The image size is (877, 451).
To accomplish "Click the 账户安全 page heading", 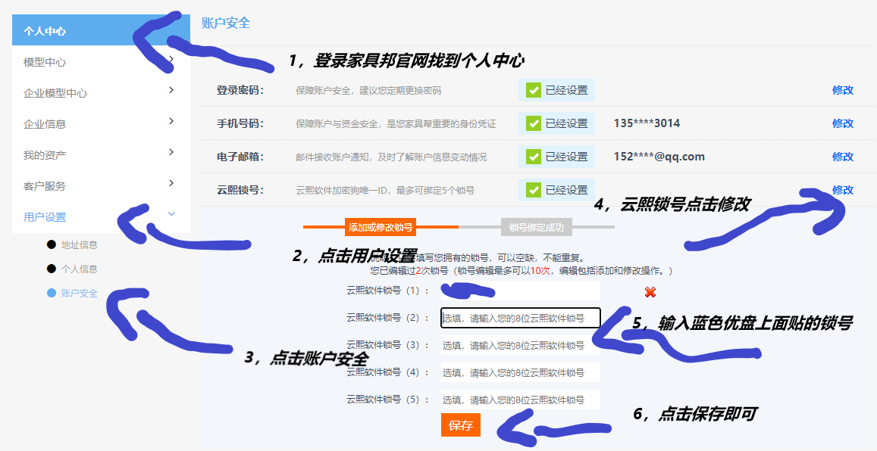I will point(226,23).
